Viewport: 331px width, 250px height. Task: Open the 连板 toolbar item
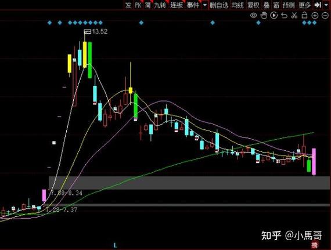coord(177,5)
